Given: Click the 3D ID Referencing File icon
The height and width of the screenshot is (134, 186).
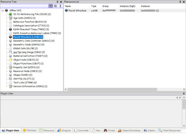Looking at the screenshot, I should (x=11, y=14).
